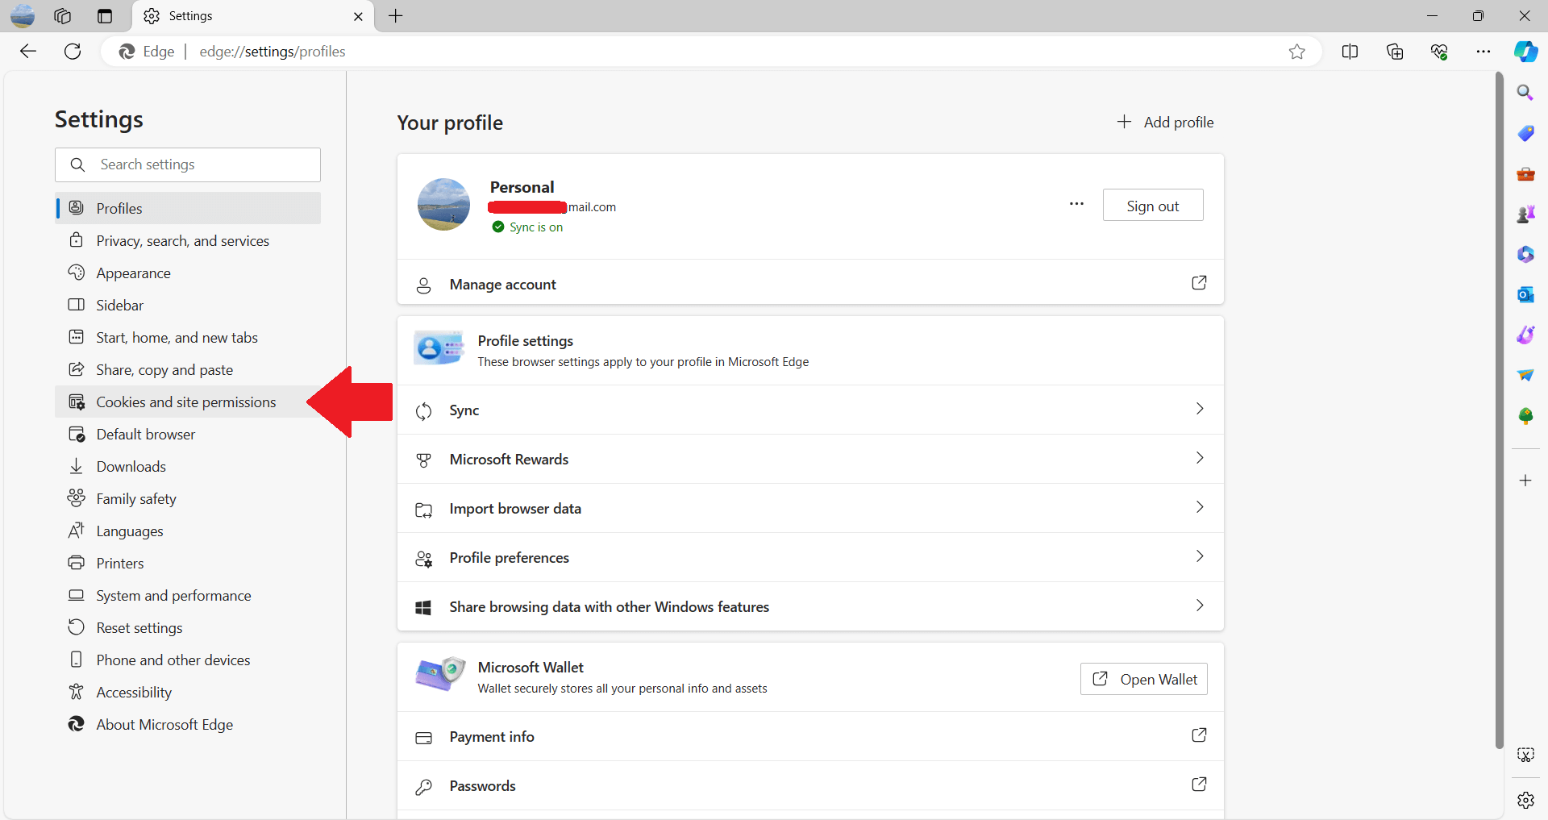Open Family safety settings
This screenshot has width=1548, height=820.
(188, 498)
